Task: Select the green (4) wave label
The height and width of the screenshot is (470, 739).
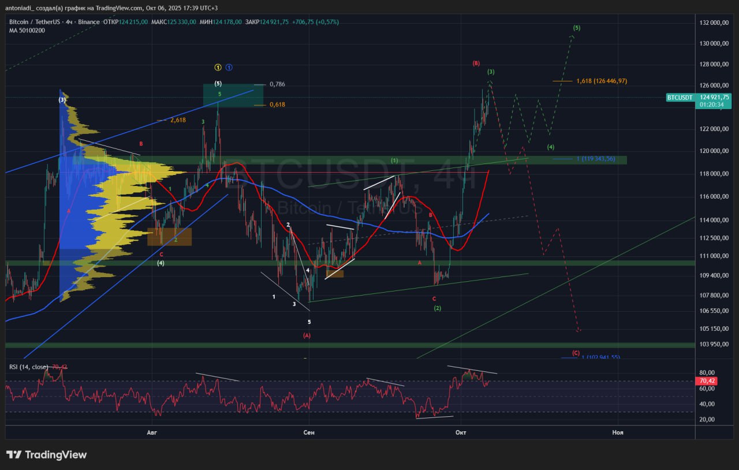Action: pos(551,147)
